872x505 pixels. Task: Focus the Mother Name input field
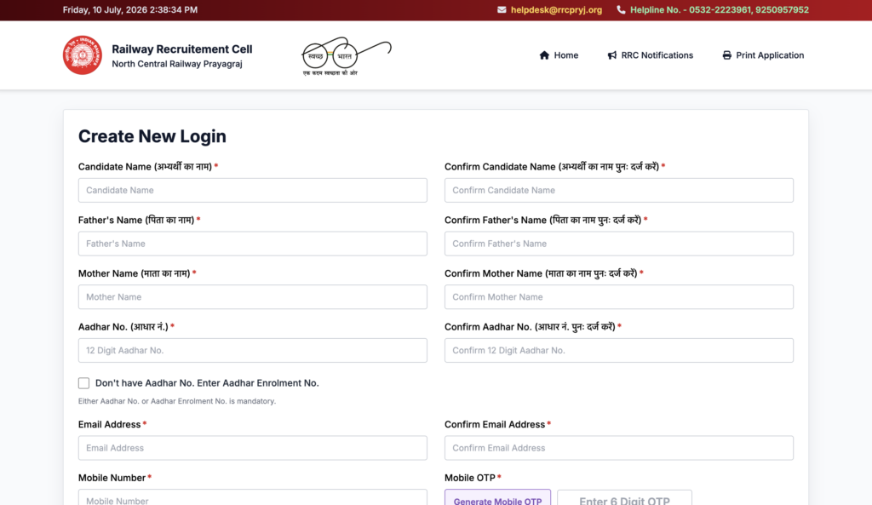[x=252, y=297]
